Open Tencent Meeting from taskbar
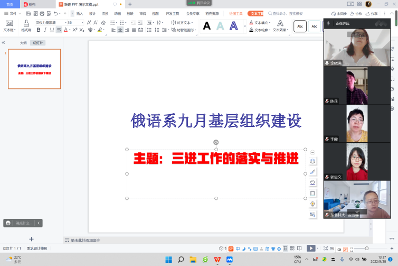Image resolution: width=398 pixels, height=266 pixels. tap(230, 259)
